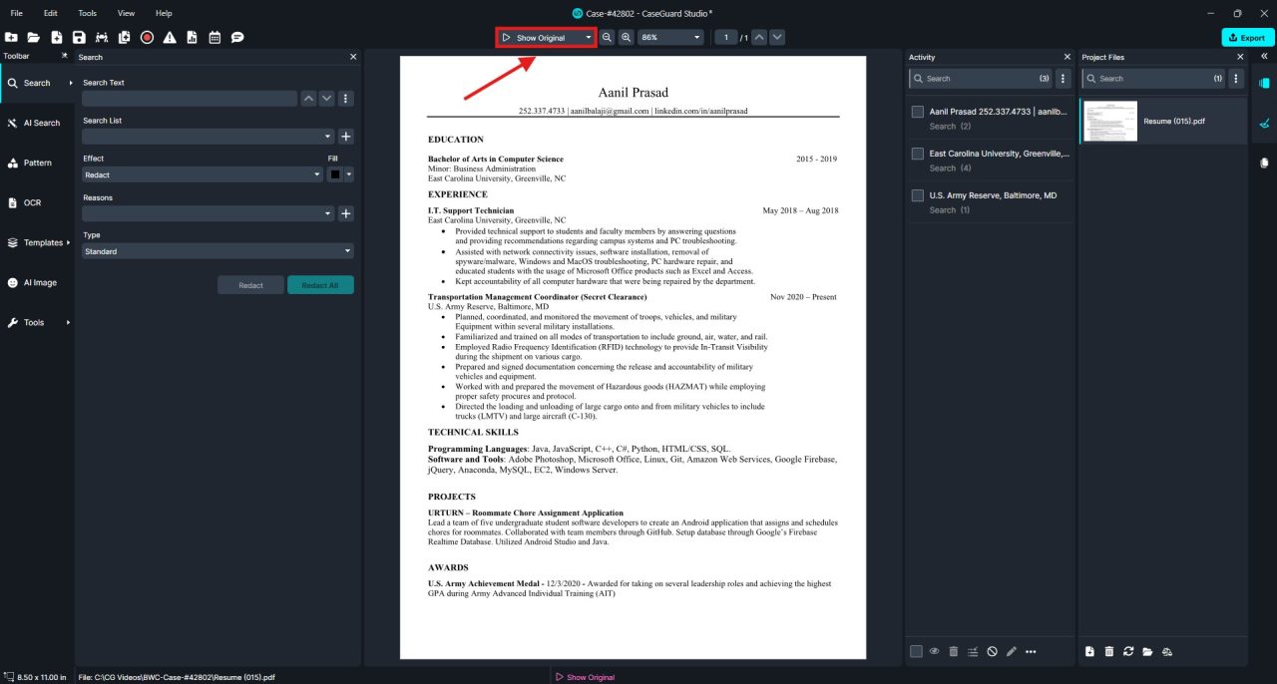The height and width of the screenshot is (684, 1277).
Task: Select the U.S. Army Reserve activity checkbox
Action: point(917,195)
